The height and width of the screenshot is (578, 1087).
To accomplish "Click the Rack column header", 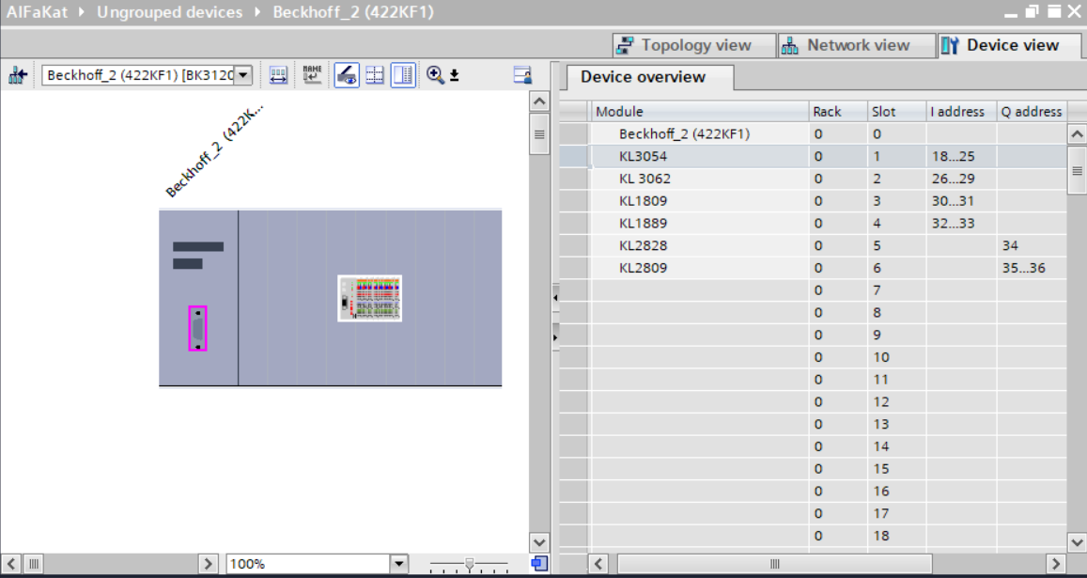I will tap(838, 112).
